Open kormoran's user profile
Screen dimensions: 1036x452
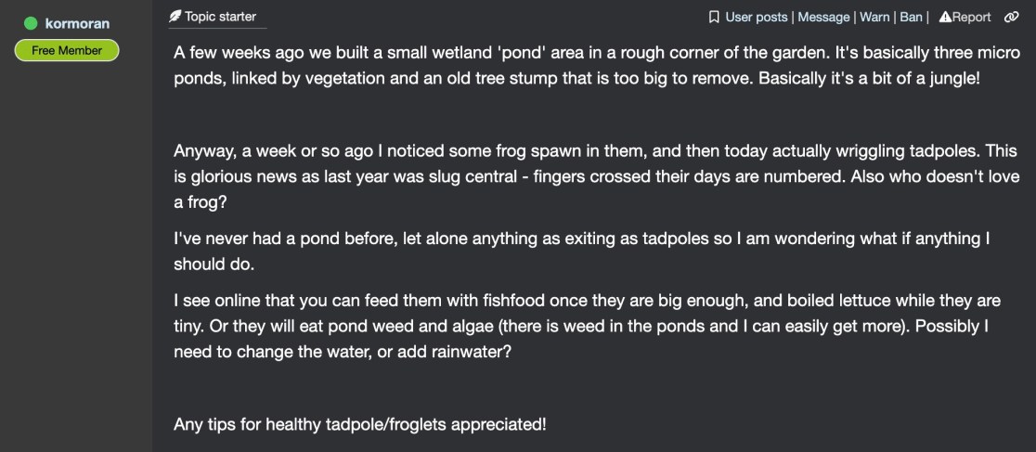77,23
